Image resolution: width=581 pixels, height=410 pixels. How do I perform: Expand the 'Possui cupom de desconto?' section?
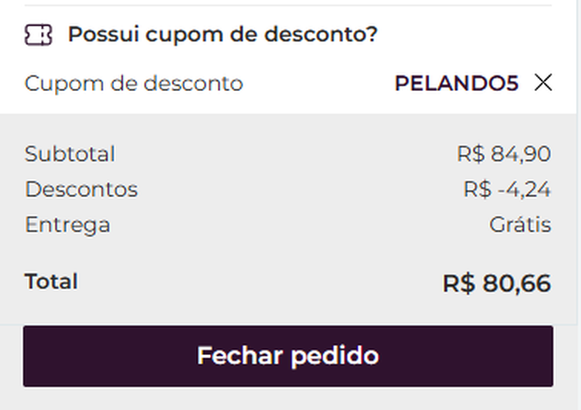pyautogui.click(x=222, y=35)
